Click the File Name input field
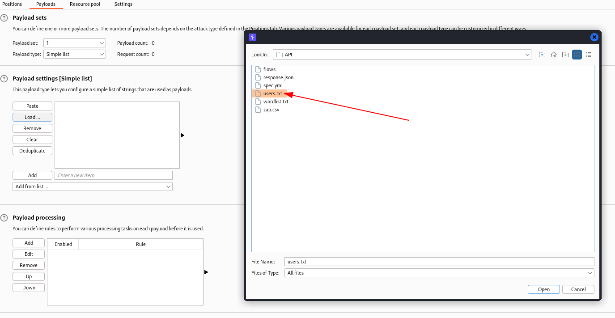The height and width of the screenshot is (318, 615). (439, 262)
